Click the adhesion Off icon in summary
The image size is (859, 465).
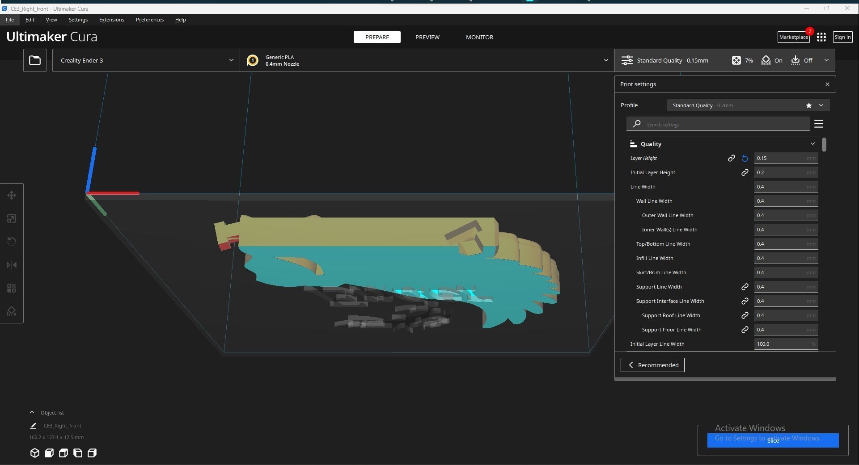[795, 60]
